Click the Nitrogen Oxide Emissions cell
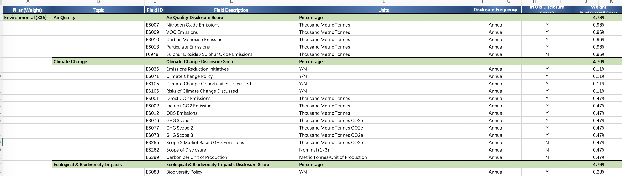Screen dimensions: 622x176 [193, 25]
